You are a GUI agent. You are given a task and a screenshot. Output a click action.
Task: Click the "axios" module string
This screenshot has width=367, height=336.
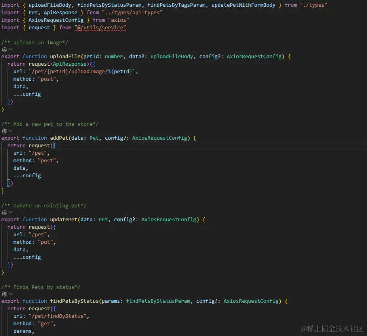tap(118, 20)
